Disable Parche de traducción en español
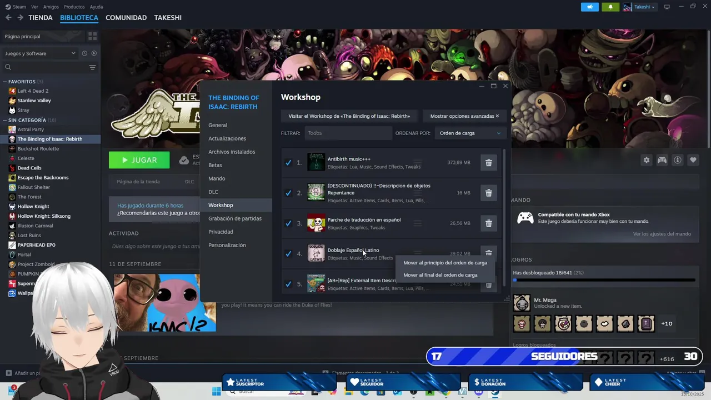Image resolution: width=711 pixels, height=400 pixels. click(x=288, y=223)
